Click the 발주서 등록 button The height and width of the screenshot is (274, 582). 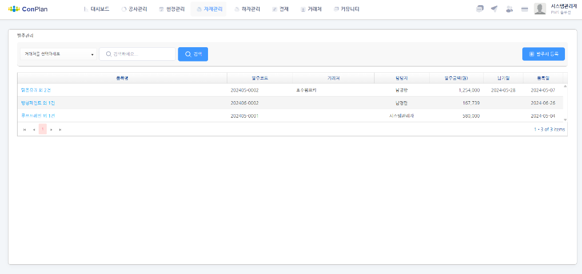click(x=543, y=54)
